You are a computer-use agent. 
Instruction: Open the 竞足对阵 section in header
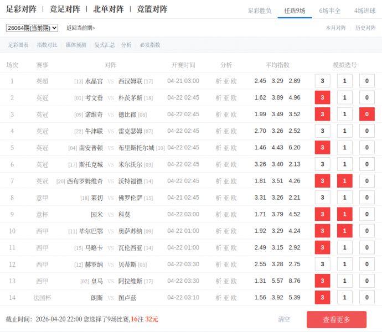[x=65, y=9]
